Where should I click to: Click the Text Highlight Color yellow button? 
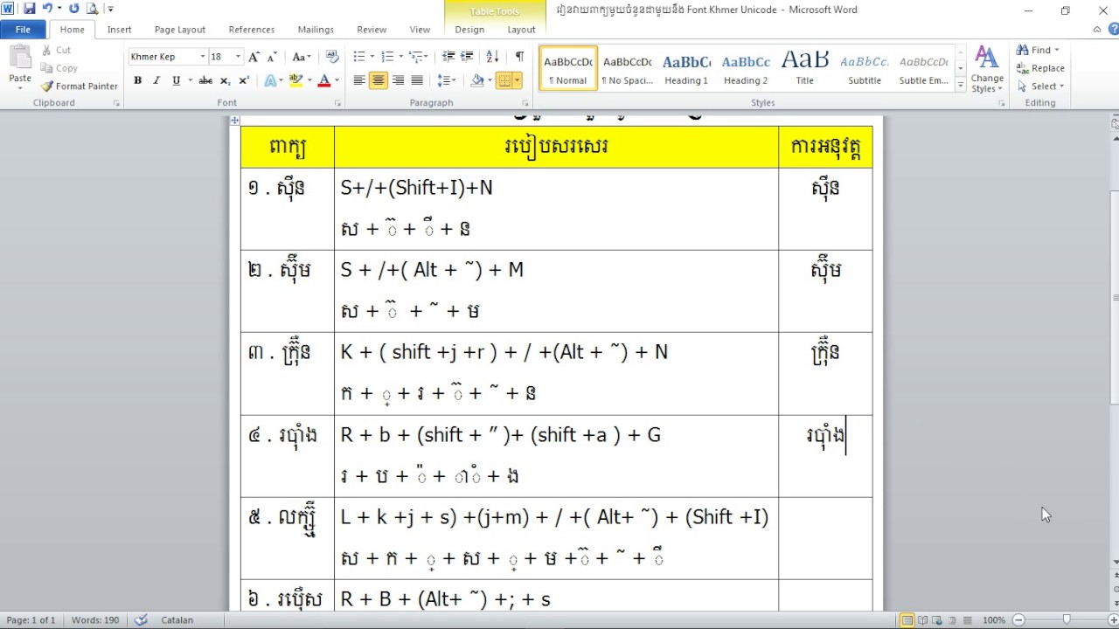[x=296, y=80]
